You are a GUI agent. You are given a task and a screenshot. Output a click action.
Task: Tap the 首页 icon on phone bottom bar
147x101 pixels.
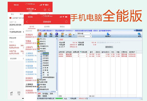click(x=11, y=94)
